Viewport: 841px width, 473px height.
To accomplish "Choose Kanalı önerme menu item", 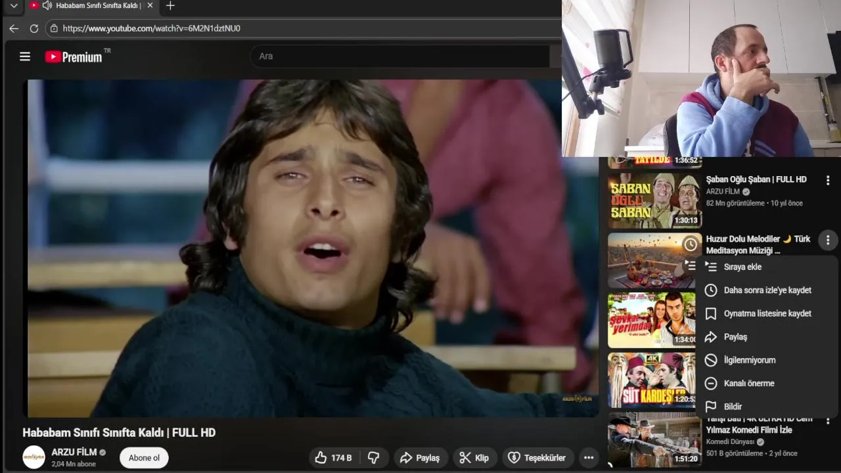I will pos(766,384).
